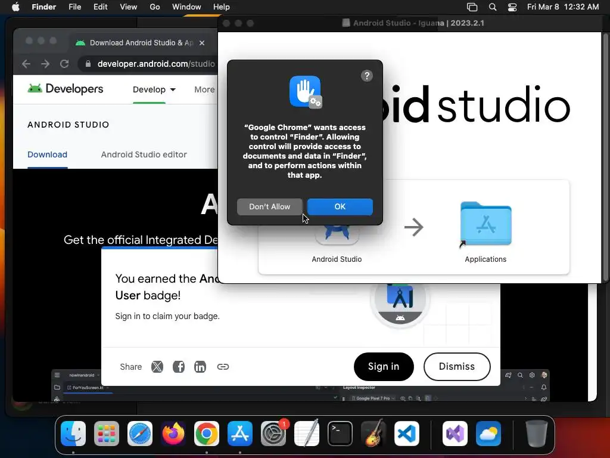Open Firefox from the Dock

[173, 434]
